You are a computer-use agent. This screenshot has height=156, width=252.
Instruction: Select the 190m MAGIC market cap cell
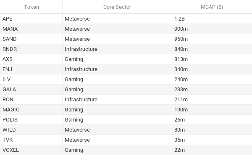[x=212, y=110]
